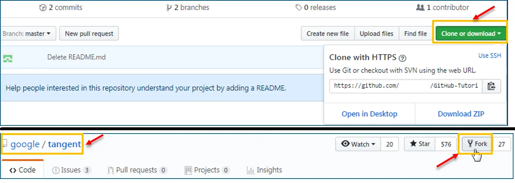Click the Download ZIP link
Image resolution: width=515 pixels, height=183 pixels.
click(461, 114)
